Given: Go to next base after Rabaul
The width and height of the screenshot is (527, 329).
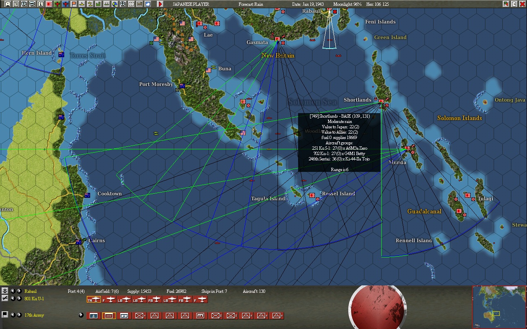Looking at the screenshot, I should (19, 291).
